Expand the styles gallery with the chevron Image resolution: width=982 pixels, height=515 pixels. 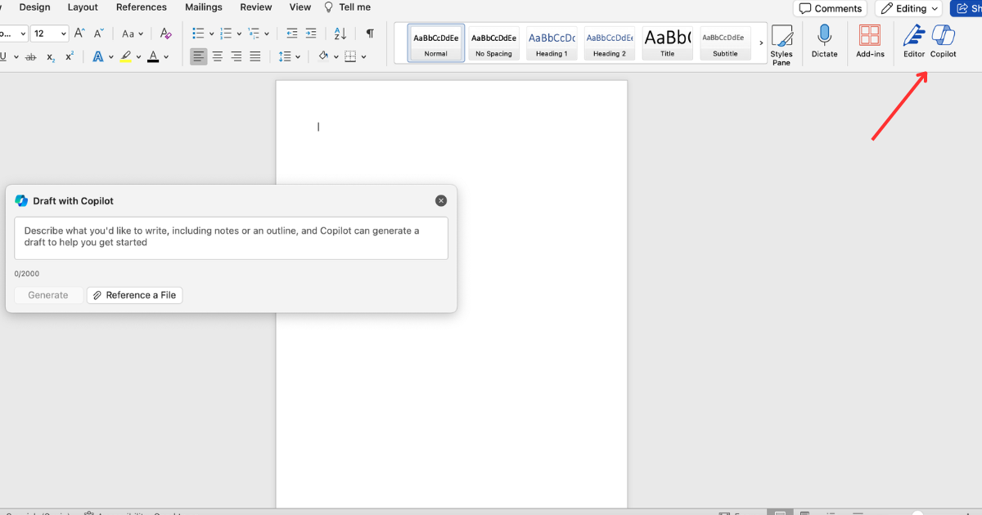pyautogui.click(x=761, y=43)
